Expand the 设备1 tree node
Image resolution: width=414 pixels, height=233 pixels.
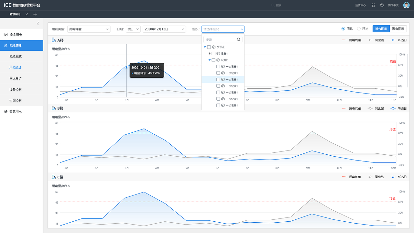click(x=210, y=54)
